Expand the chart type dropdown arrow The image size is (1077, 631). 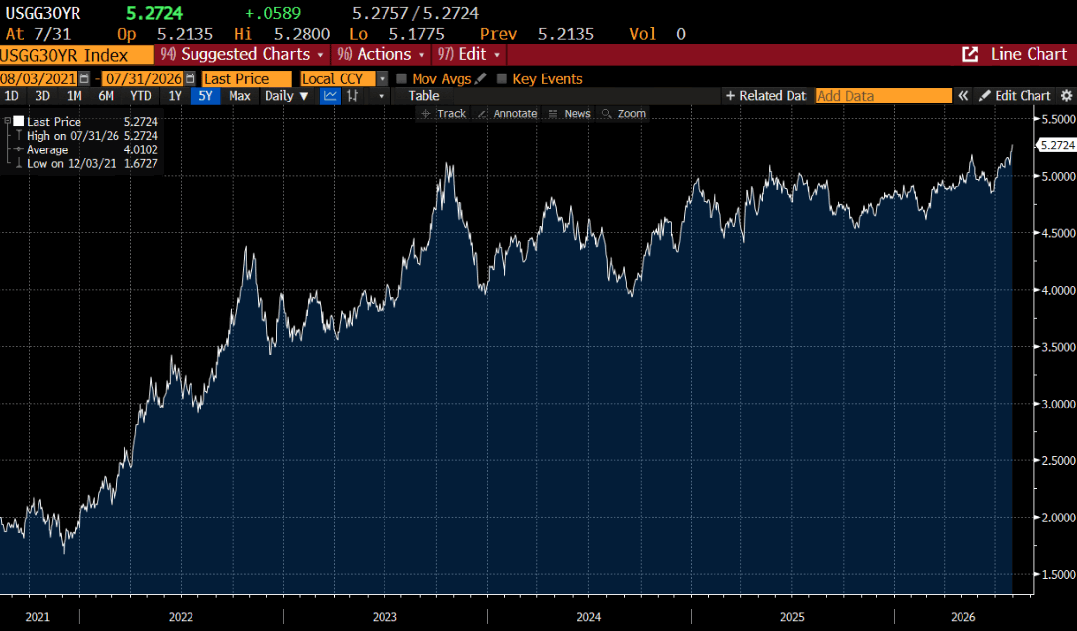click(x=381, y=96)
